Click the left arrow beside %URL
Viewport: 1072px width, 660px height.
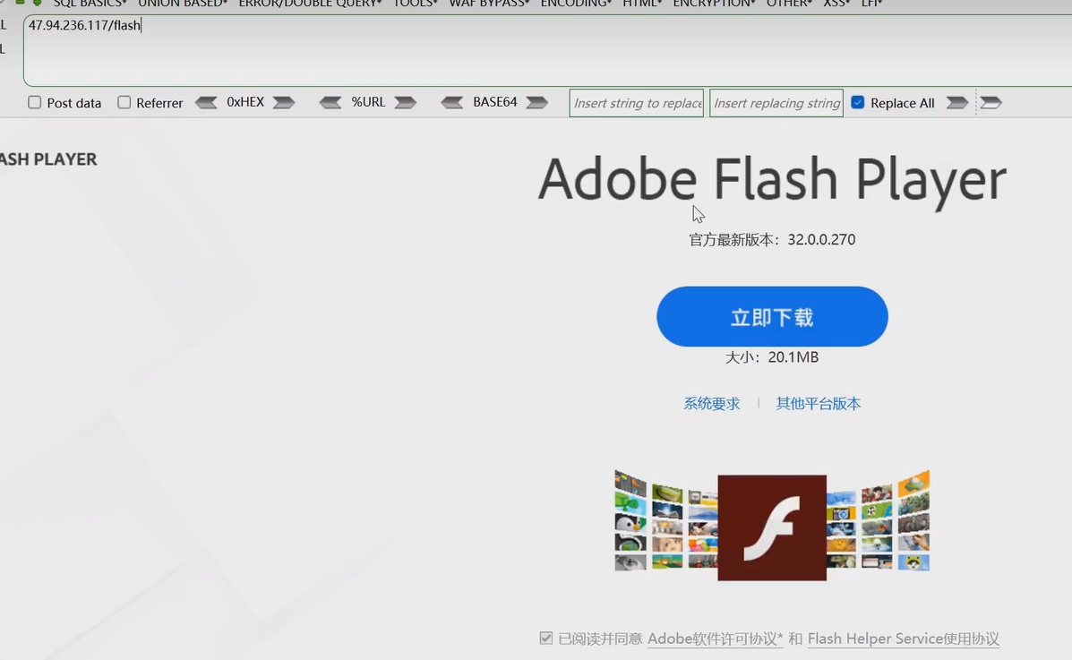pos(330,103)
